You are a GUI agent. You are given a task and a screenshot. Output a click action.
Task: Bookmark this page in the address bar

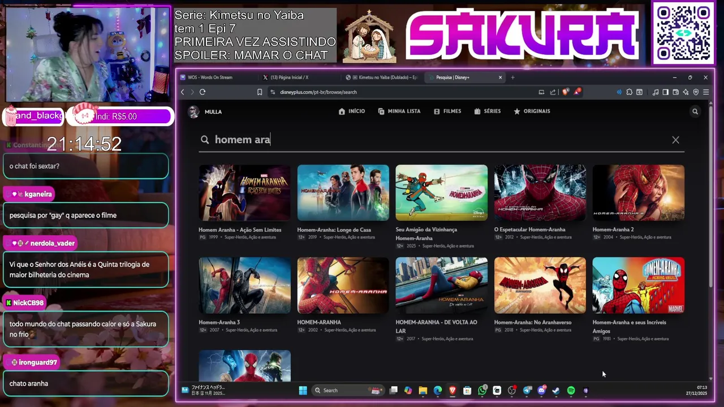click(260, 92)
